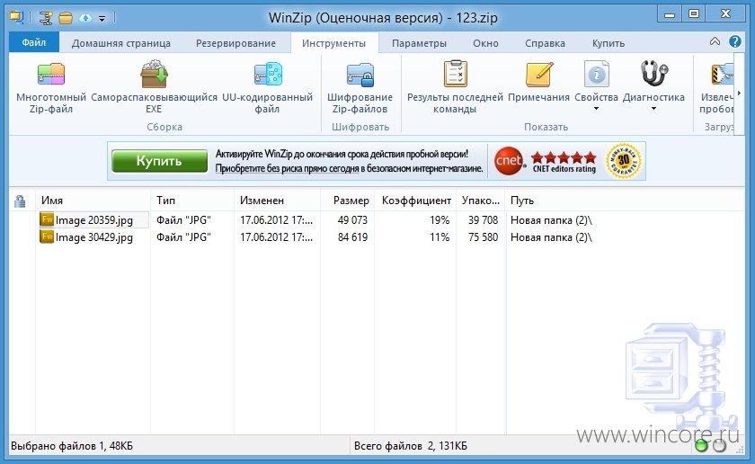
Task: Switch to the Параметры tab
Action: 419,43
